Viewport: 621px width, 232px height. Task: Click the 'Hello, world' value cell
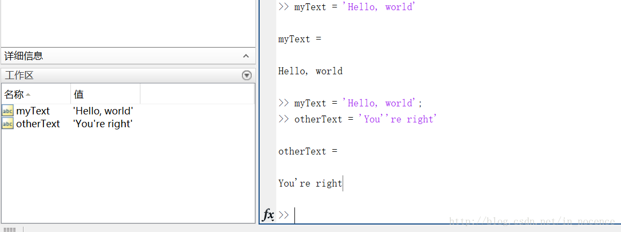tap(103, 111)
